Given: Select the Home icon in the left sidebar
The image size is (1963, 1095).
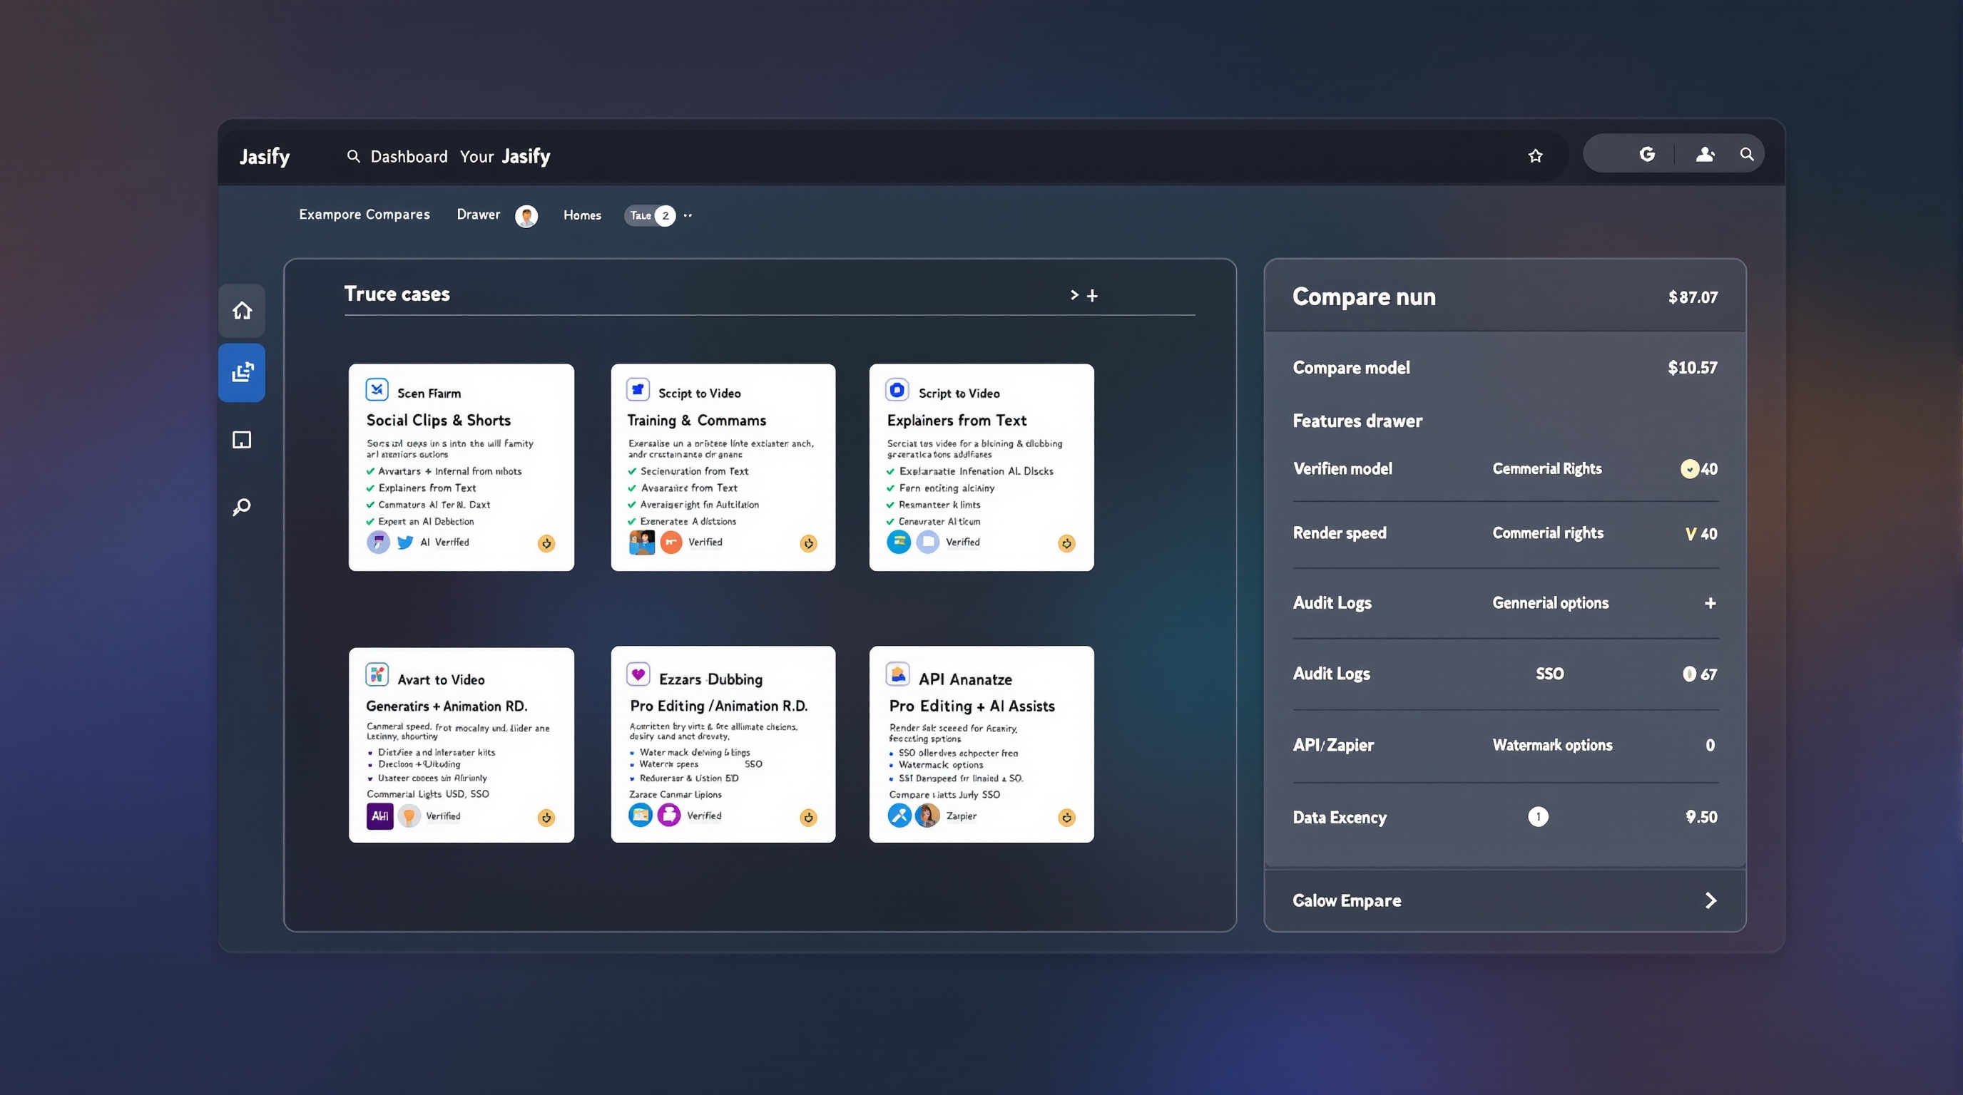Looking at the screenshot, I should [x=242, y=310].
